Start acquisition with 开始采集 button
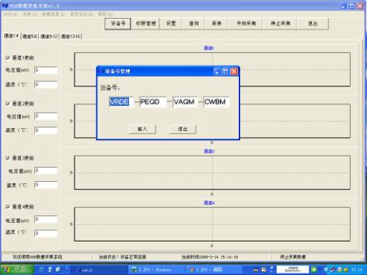The image size is (367, 275). pyautogui.click(x=246, y=24)
